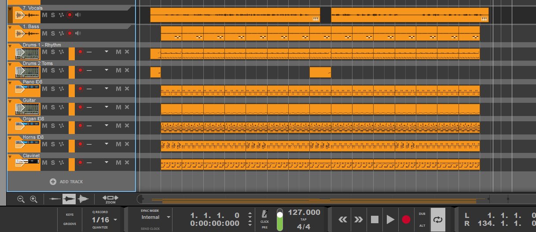Image resolution: width=536 pixels, height=232 pixels.
Task: Click the red Record button in transport
Action: click(406, 219)
